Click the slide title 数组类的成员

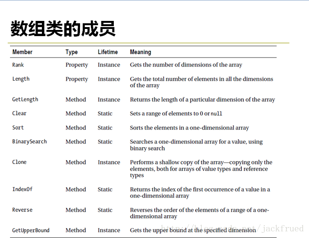63,29
